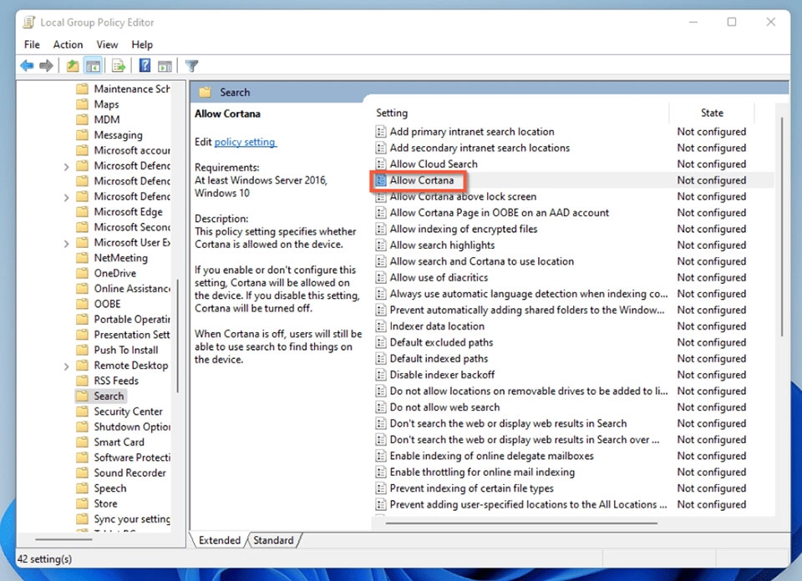Screen dimensions: 802x581
Task: Select Enable throttling for online mail indexing
Action: [x=482, y=472]
